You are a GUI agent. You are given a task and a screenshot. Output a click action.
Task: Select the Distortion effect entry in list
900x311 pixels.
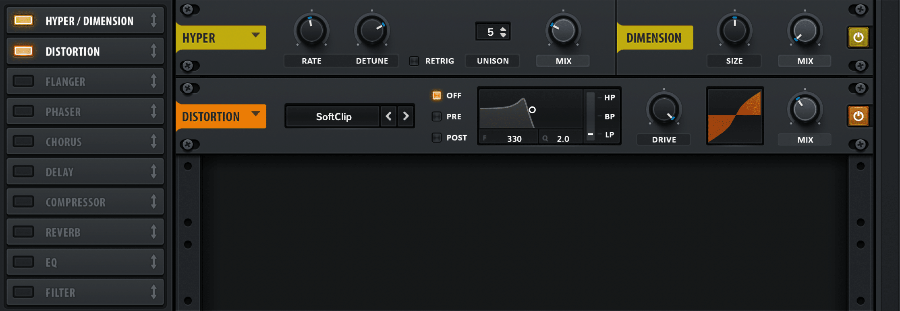coord(85,51)
